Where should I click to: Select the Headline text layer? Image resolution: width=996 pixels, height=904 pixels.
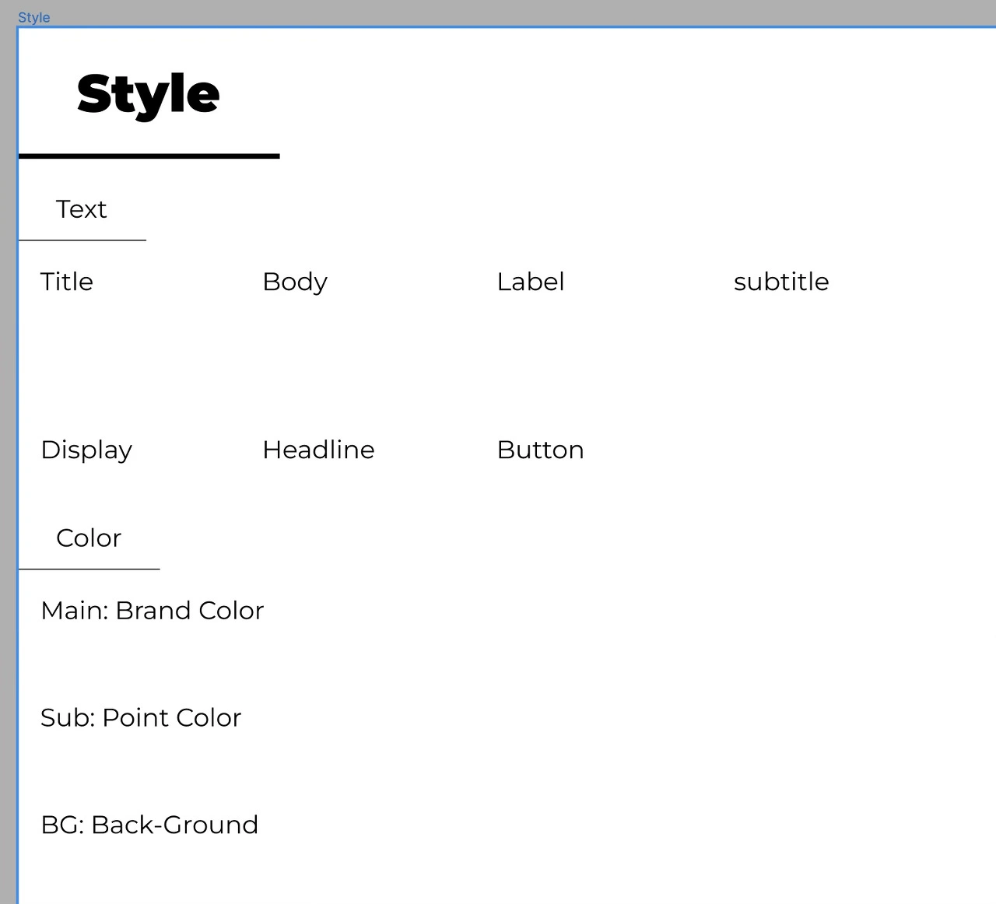point(319,450)
